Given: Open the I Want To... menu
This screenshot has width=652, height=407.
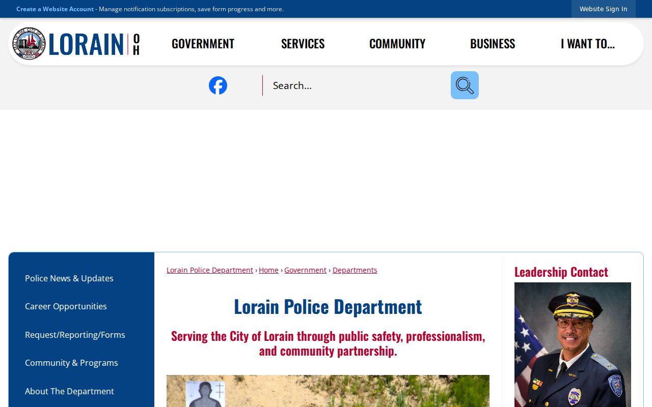Looking at the screenshot, I should point(588,44).
